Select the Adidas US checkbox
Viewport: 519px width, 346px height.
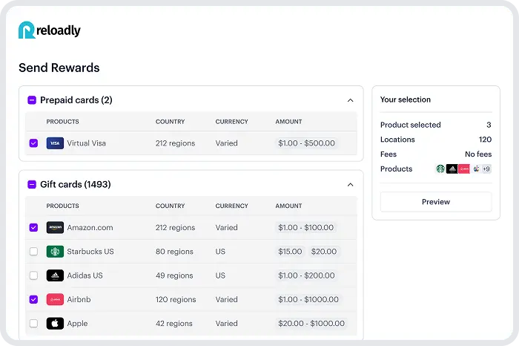coord(33,275)
